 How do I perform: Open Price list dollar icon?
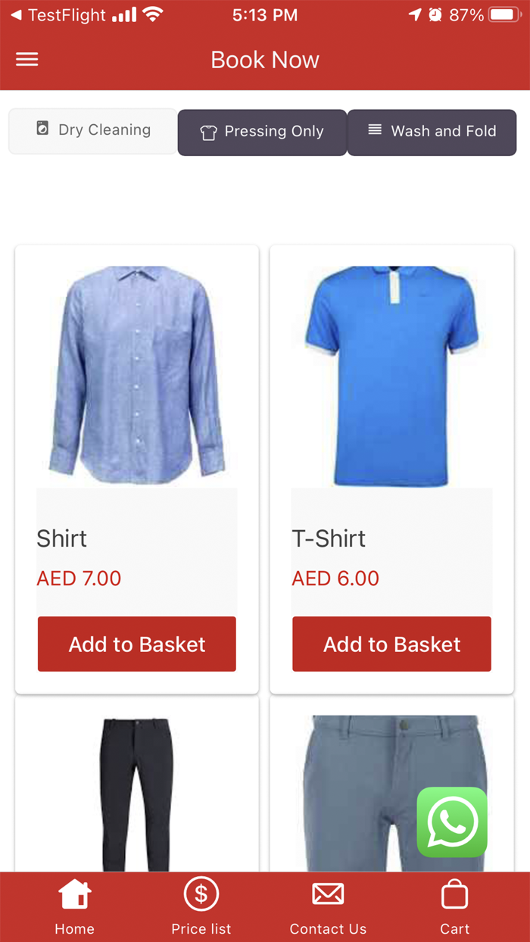click(201, 894)
